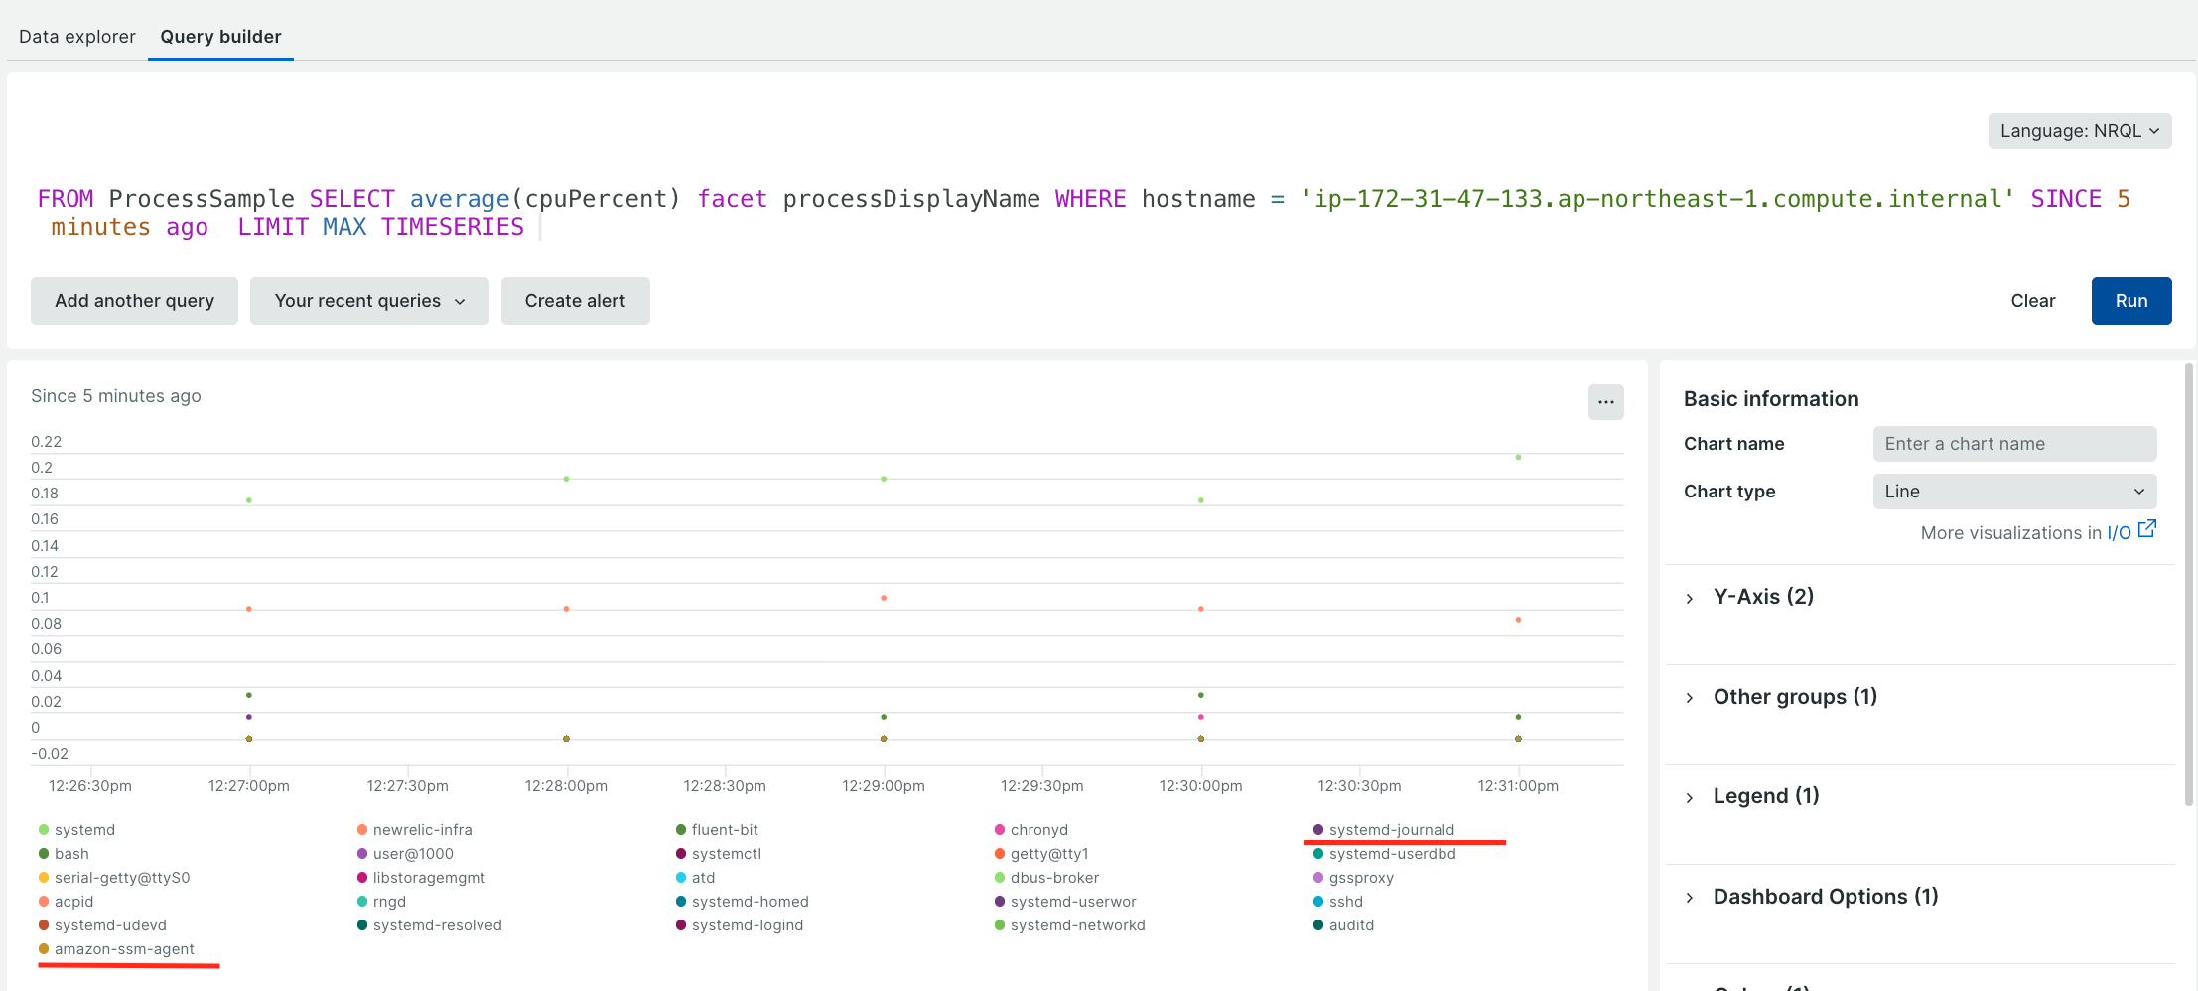Open the chart options ellipsis menu
2198x991 pixels.
click(x=1605, y=402)
